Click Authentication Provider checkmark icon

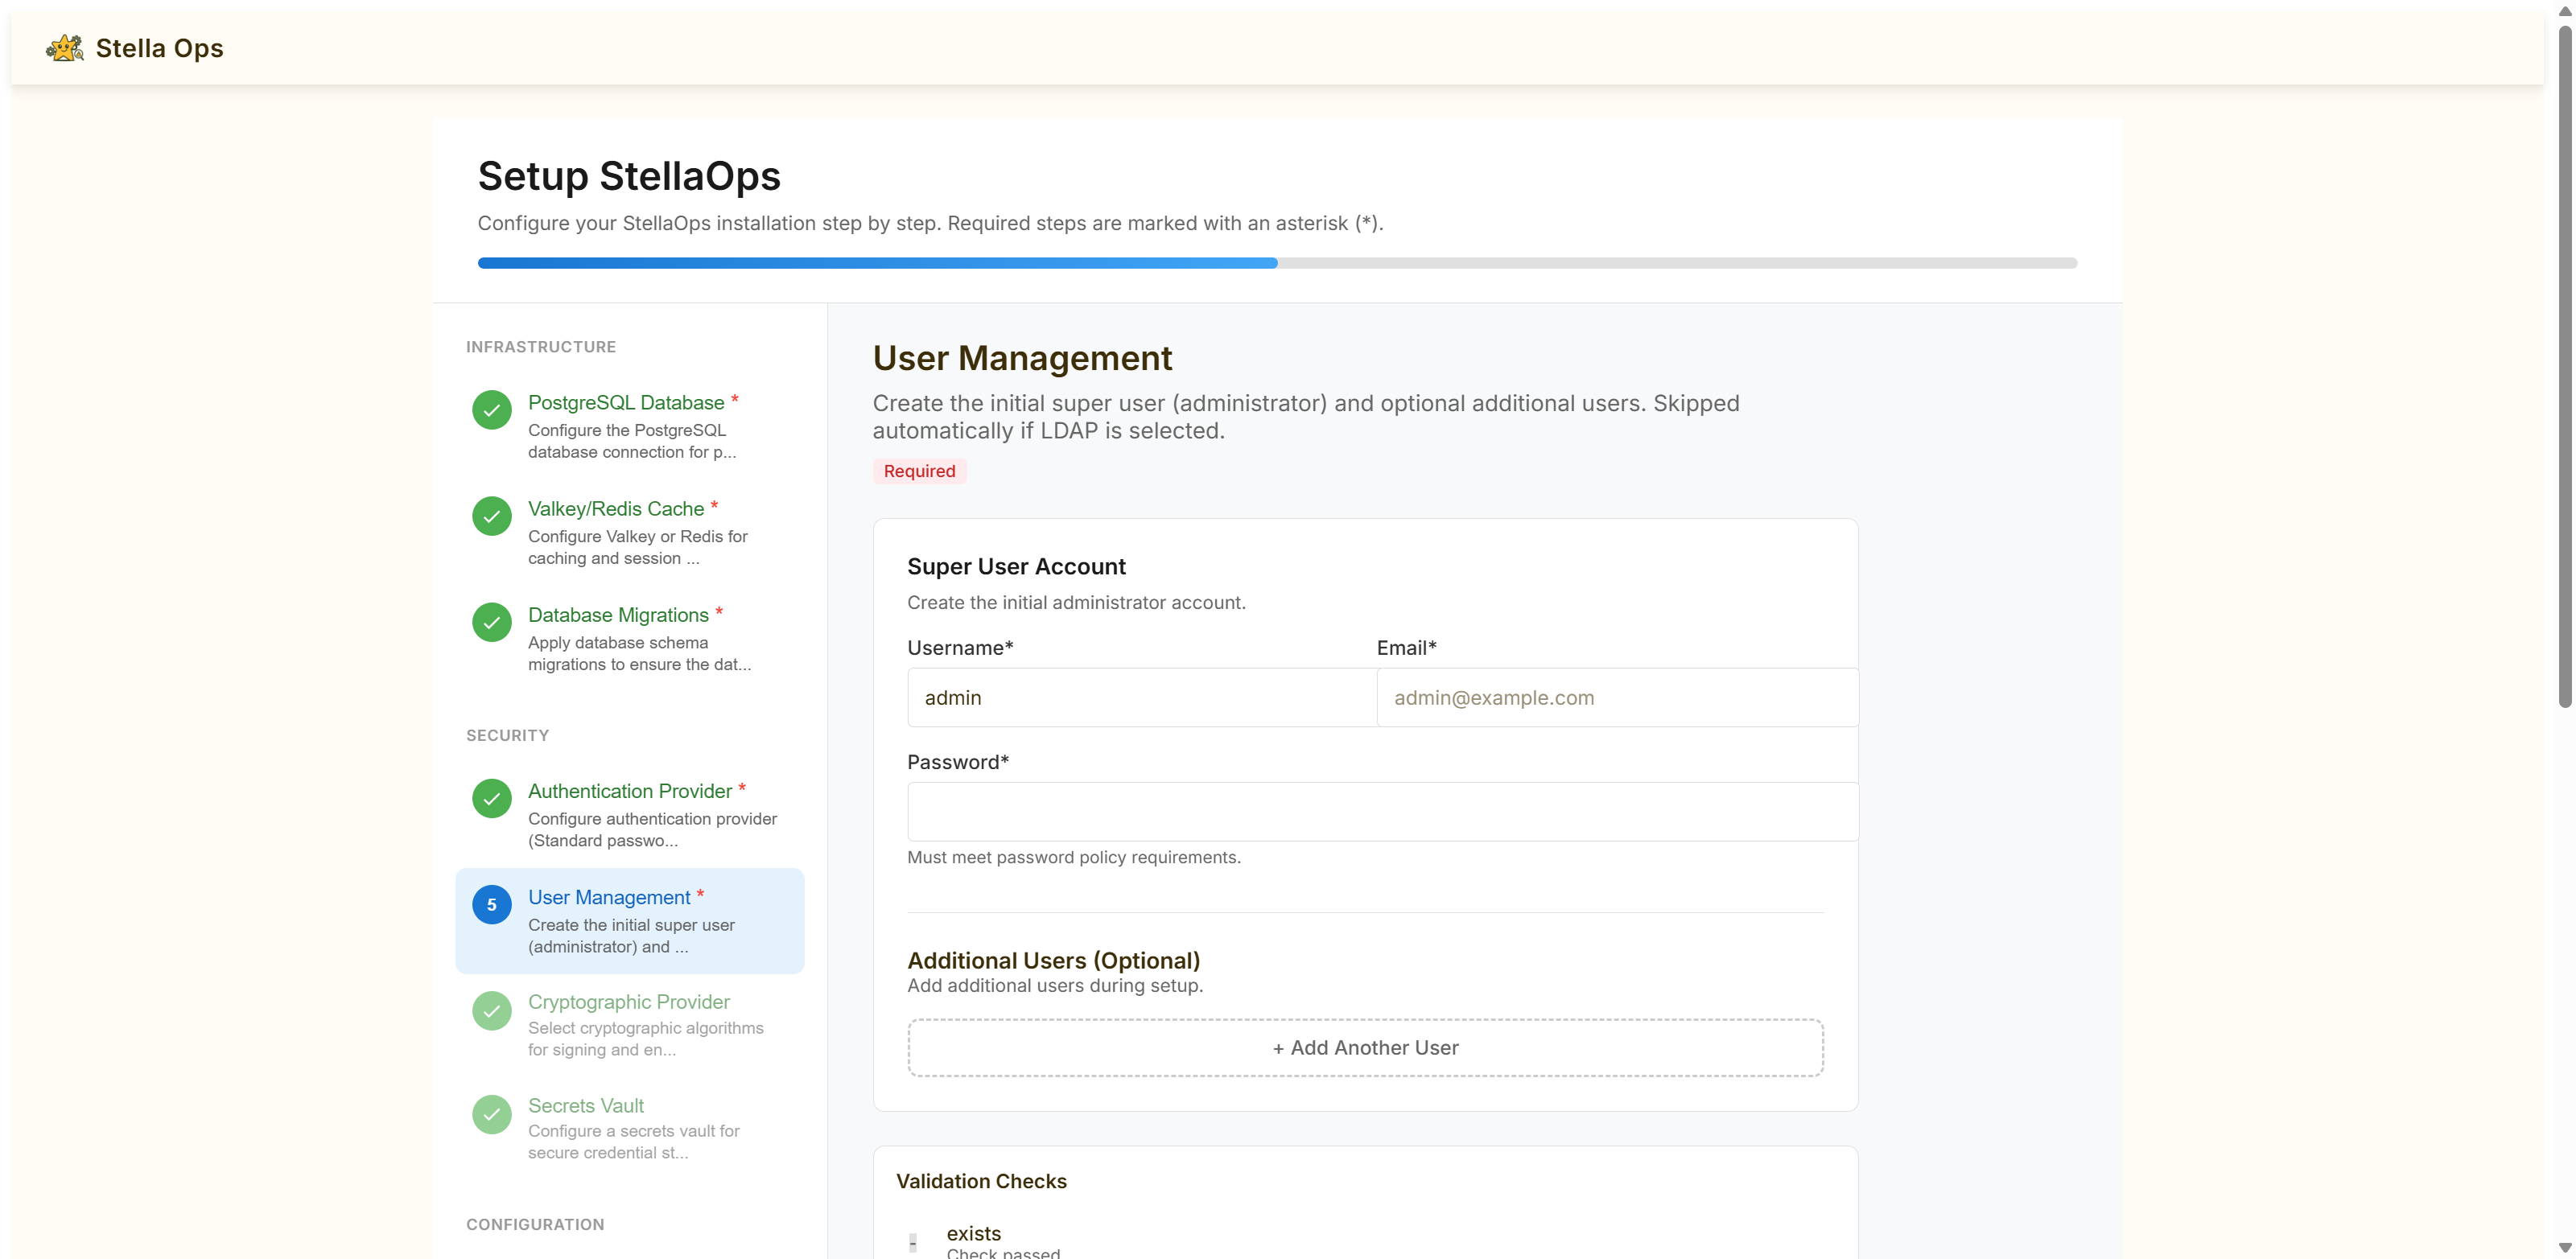coord(491,798)
